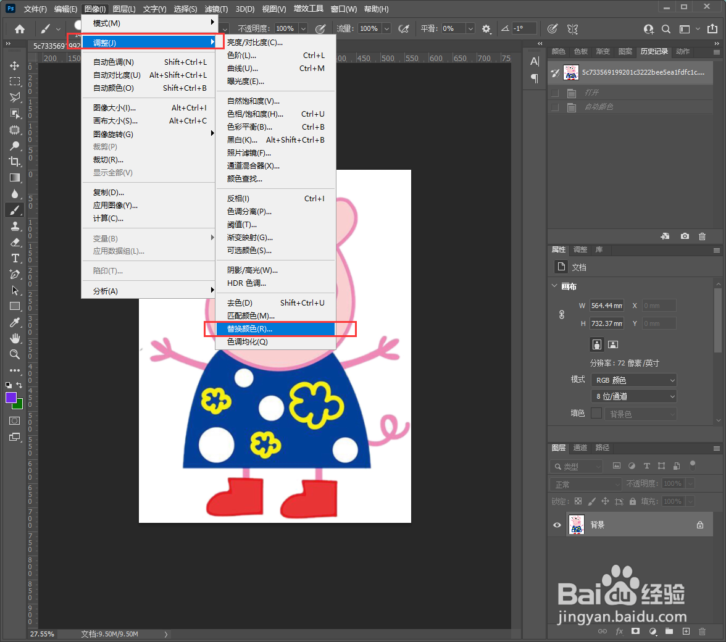Switch to 通道 tab
This screenshot has width=726, height=642.
coord(580,448)
